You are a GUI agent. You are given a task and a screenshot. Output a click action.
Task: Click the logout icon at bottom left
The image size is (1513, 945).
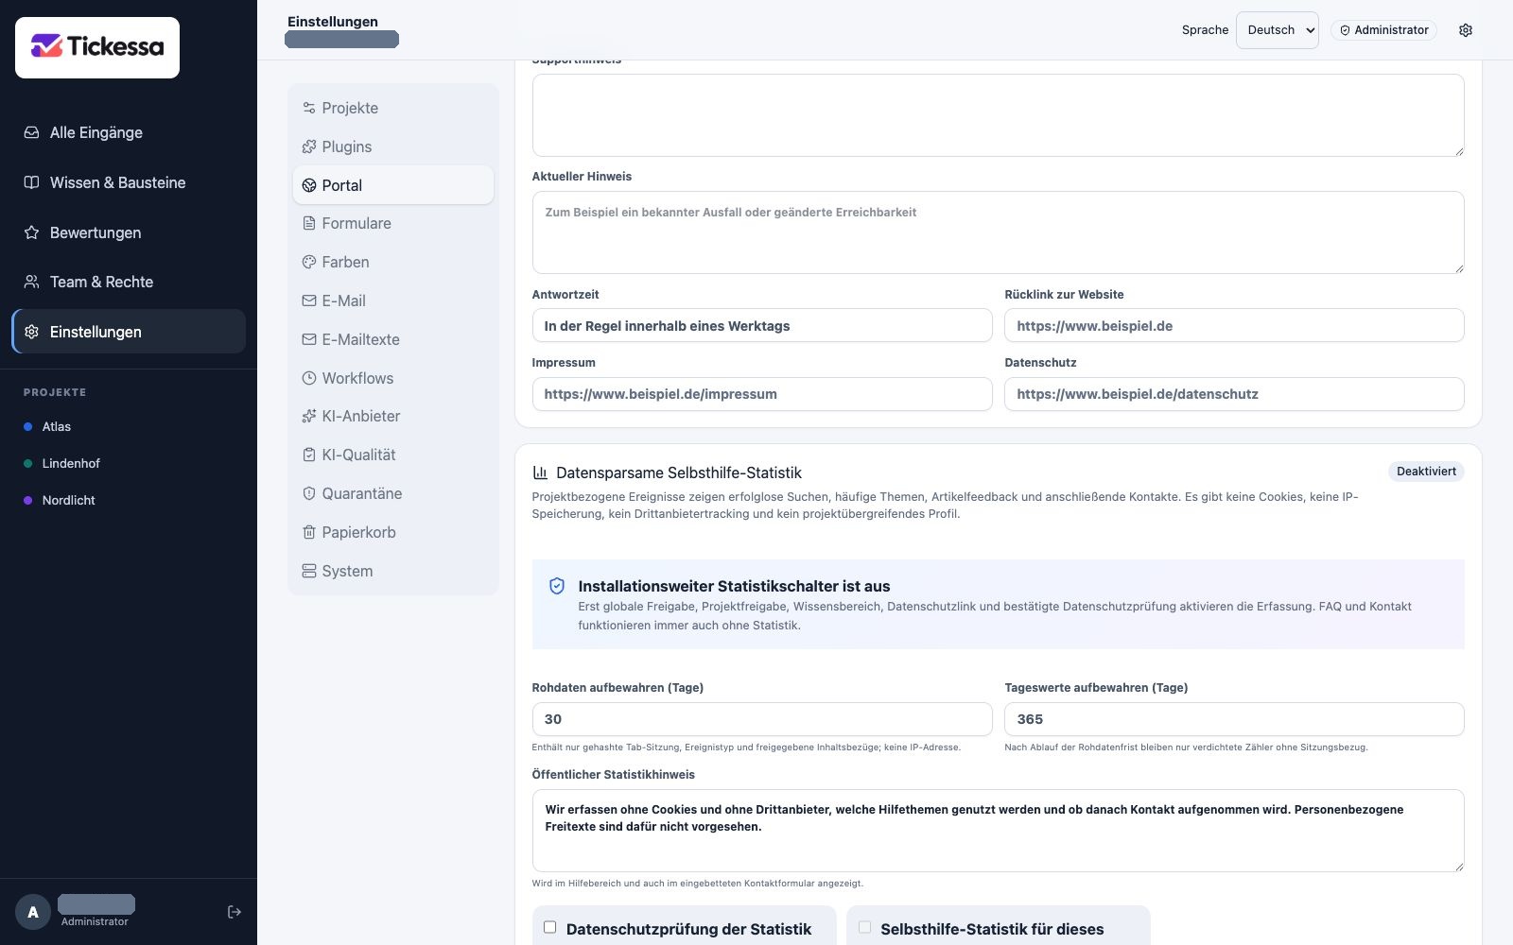pyautogui.click(x=235, y=912)
